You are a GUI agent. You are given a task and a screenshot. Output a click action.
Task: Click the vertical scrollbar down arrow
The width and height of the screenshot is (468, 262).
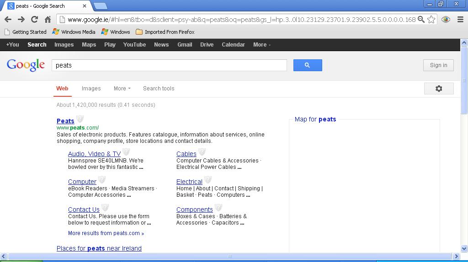(x=464, y=248)
